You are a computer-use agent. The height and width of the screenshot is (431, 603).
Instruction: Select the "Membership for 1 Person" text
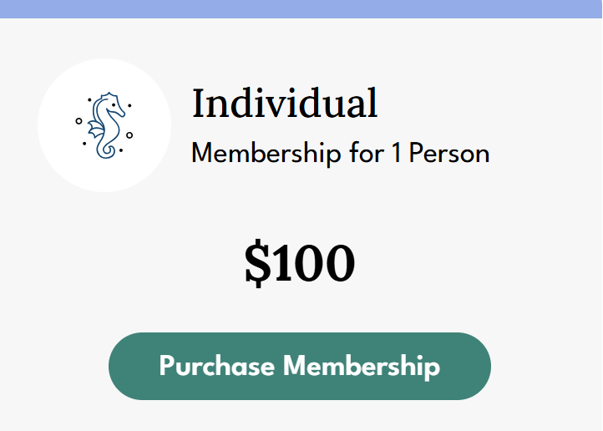[340, 154]
